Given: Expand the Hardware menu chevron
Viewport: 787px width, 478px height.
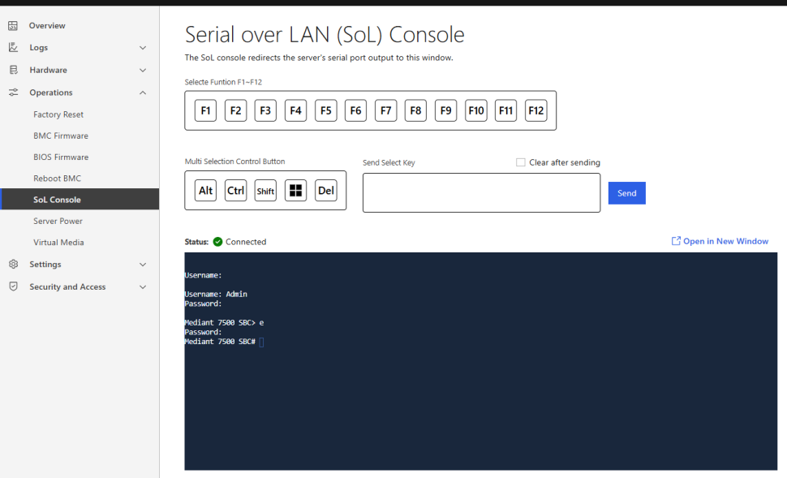Looking at the screenshot, I should (143, 71).
